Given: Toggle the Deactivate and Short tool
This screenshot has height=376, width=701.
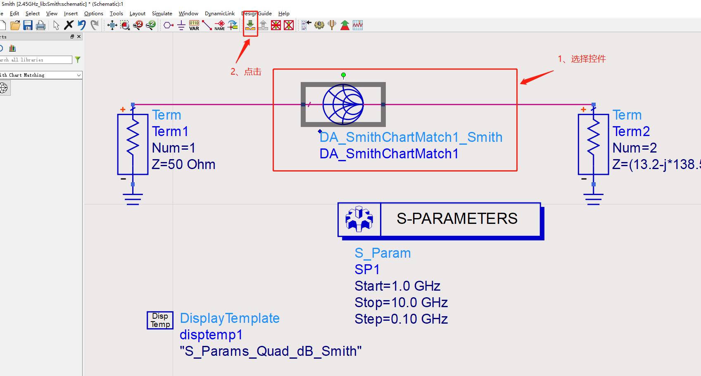Looking at the screenshot, I should [289, 25].
